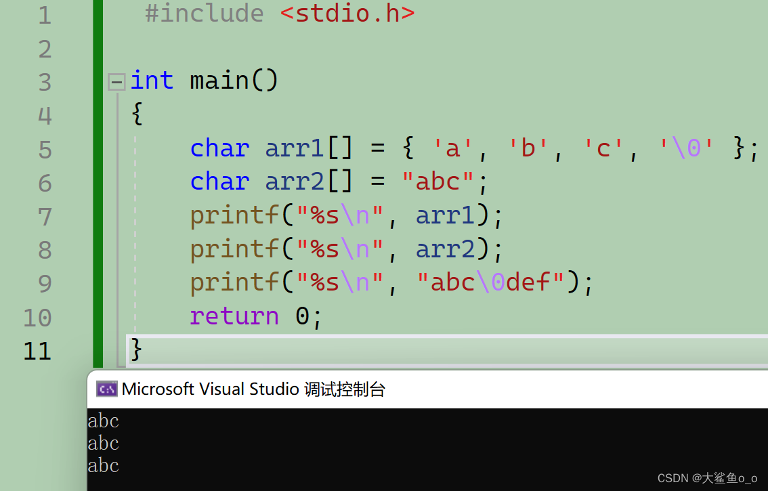Click the title 'Microsoft Visual Studio 调试控制台'
Viewport: 768px width, 491px height.
click(253, 389)
